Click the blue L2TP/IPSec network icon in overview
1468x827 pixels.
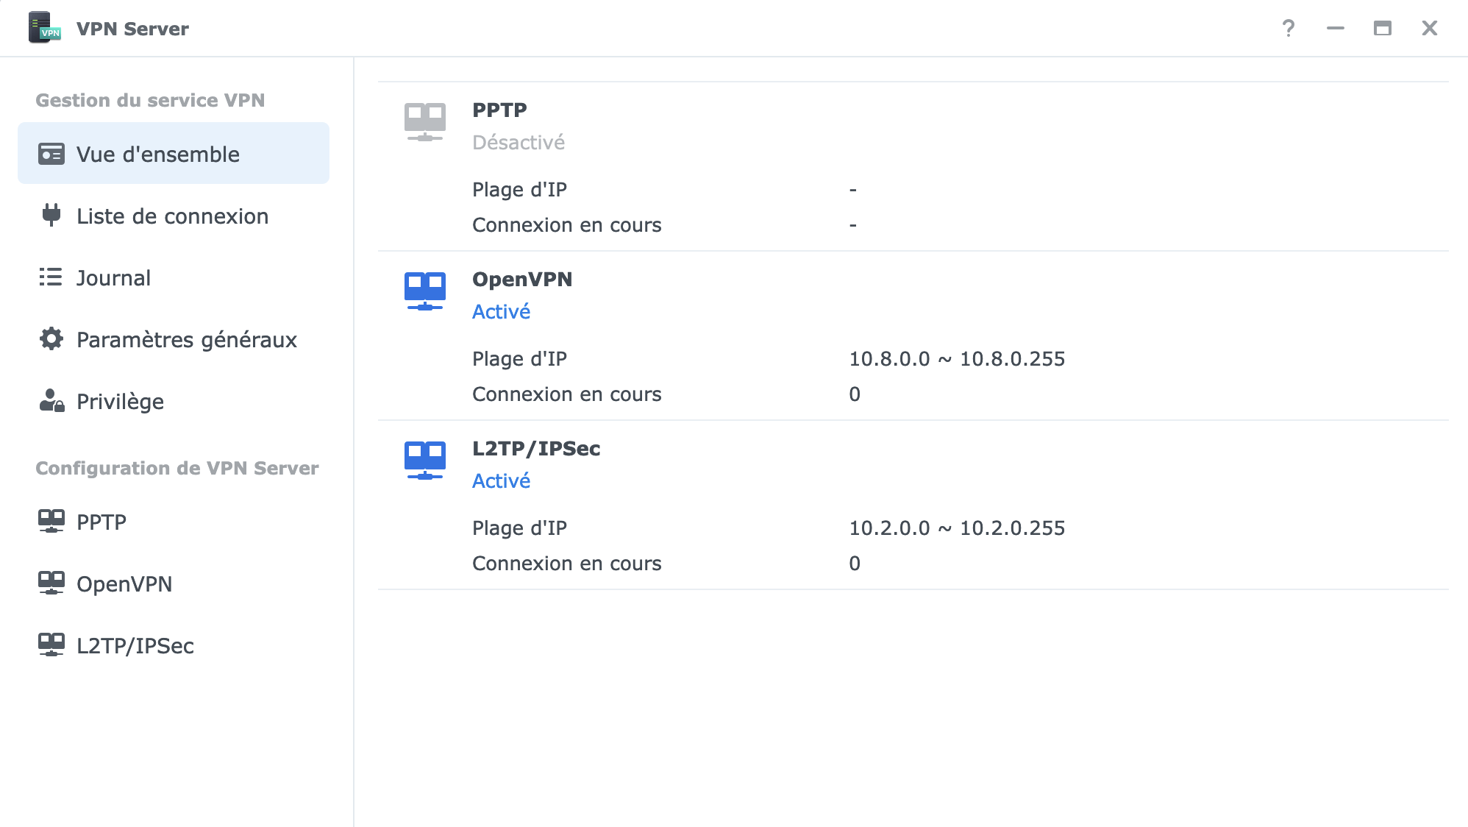tap(424, 461)
